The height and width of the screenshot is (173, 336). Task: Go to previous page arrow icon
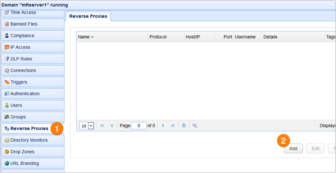[112, 126]
